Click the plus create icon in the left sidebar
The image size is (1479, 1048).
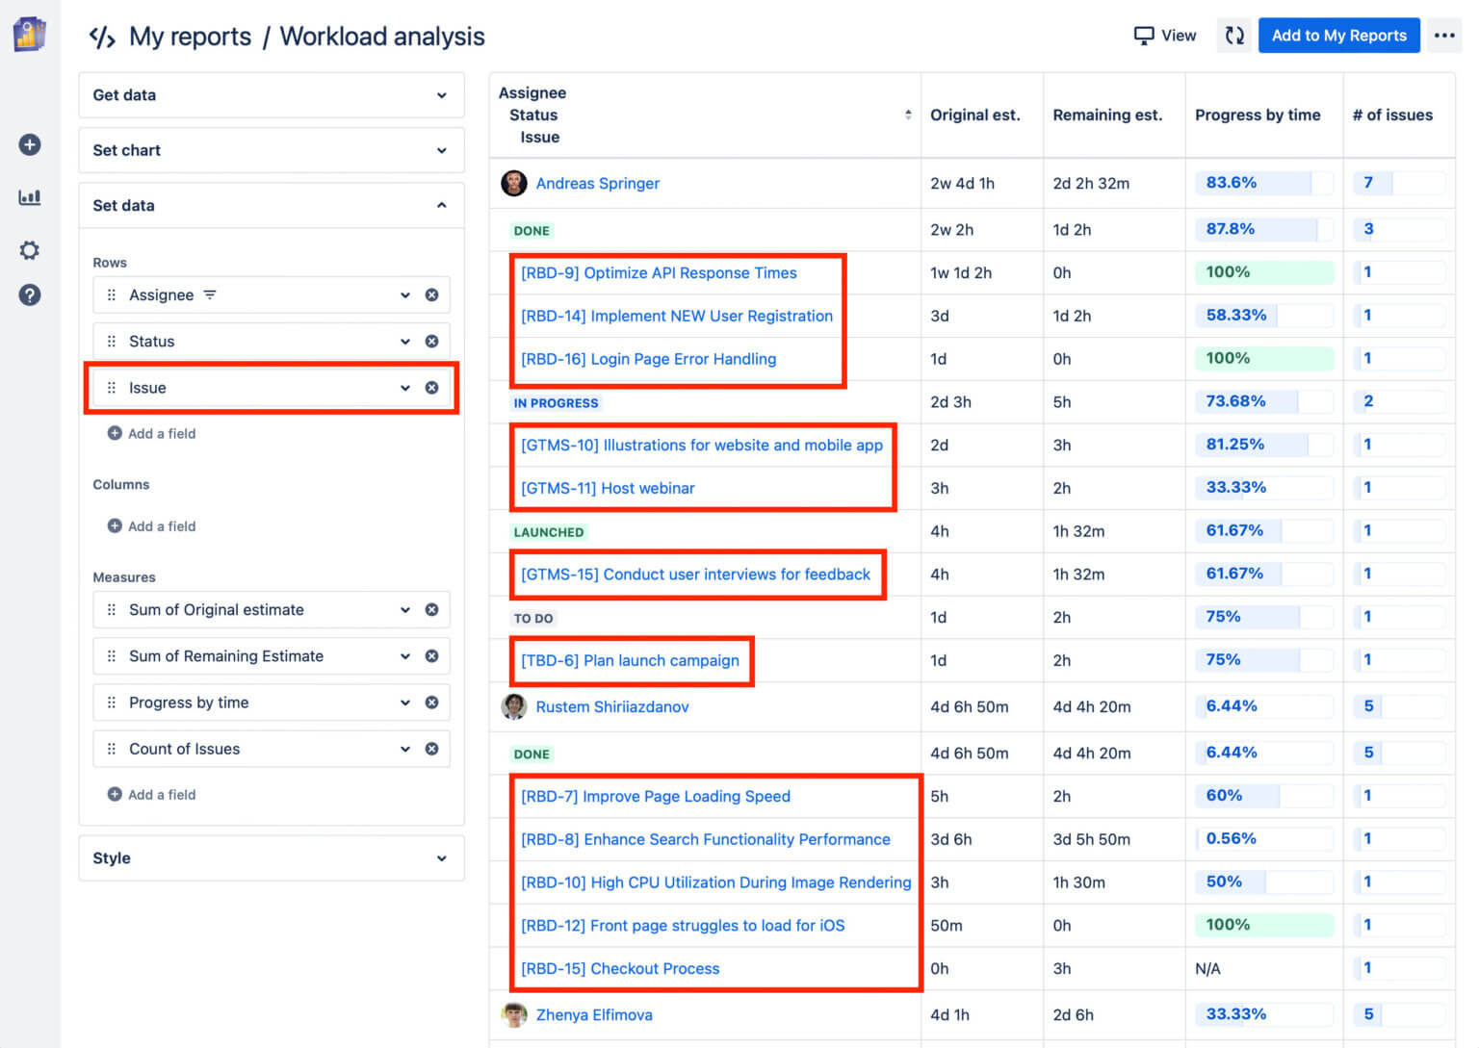[x=29, y=144]
